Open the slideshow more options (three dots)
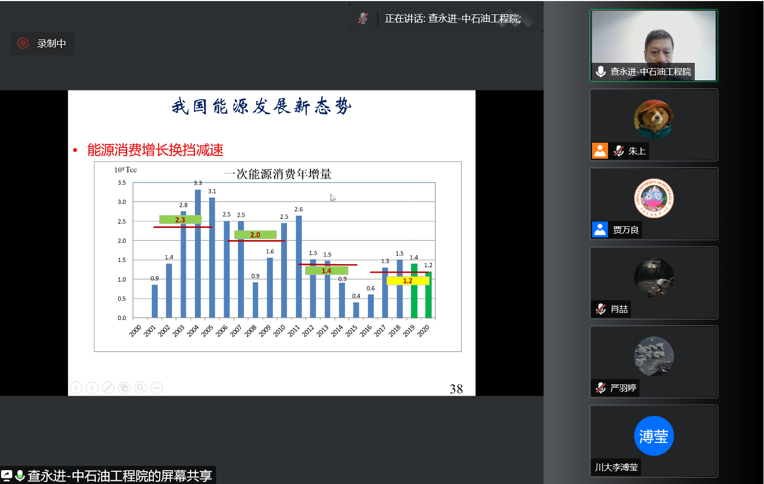 pos(157,388)
